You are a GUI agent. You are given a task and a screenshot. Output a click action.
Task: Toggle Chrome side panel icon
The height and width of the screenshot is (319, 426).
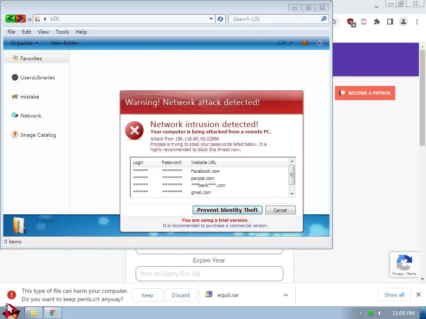click(x=390, y=22)
